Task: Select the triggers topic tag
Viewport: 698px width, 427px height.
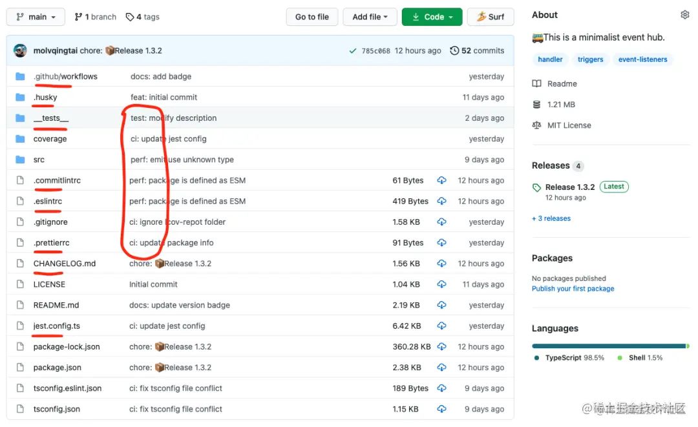Action: click(590, 59)
